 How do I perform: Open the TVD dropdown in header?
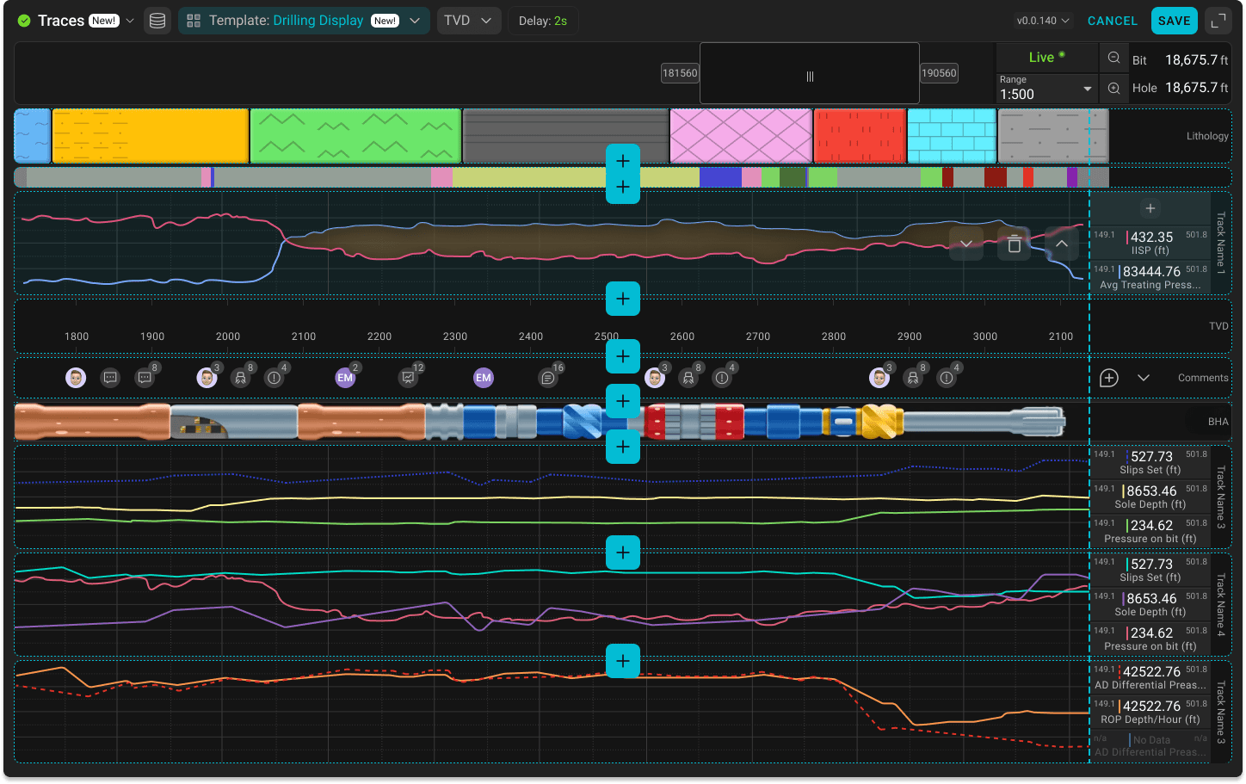469,21
